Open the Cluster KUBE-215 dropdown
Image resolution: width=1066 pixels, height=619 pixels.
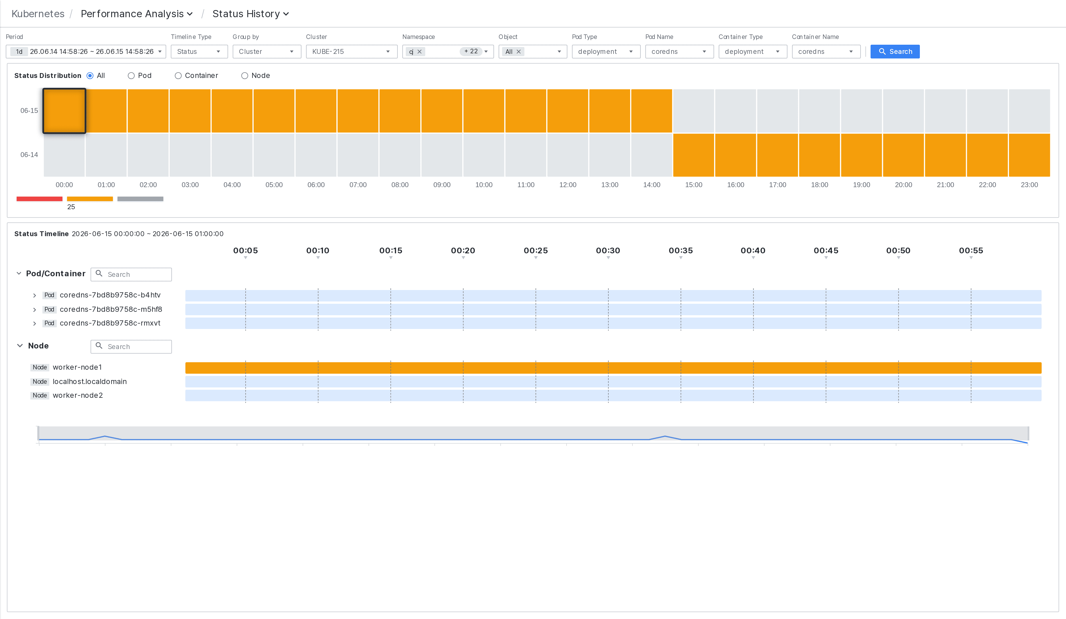tap(352, 52)
